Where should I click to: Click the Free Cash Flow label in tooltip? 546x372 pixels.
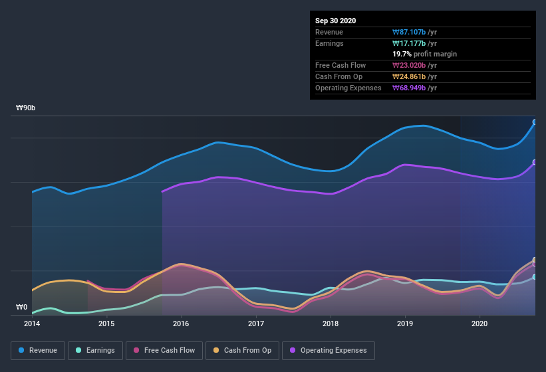pyautogui.click(x=341, y=65)
